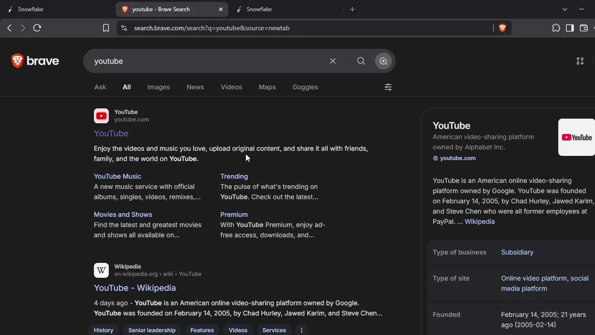Click the YouTube heading in the info panel
Viewport: 595px width, 335px height.
(451, 126)
